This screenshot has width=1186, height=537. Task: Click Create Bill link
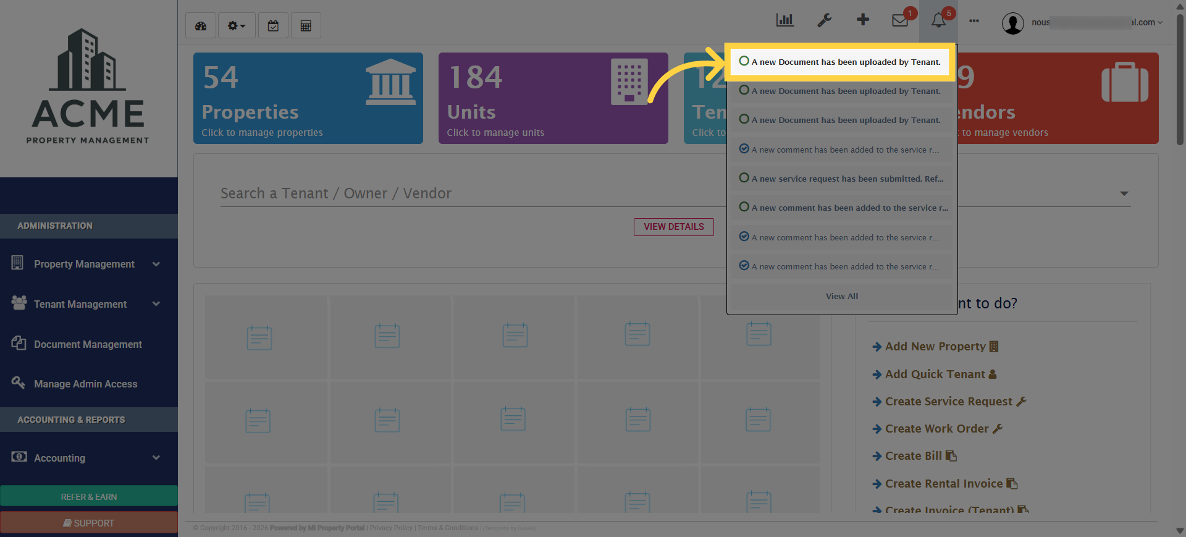914,456
